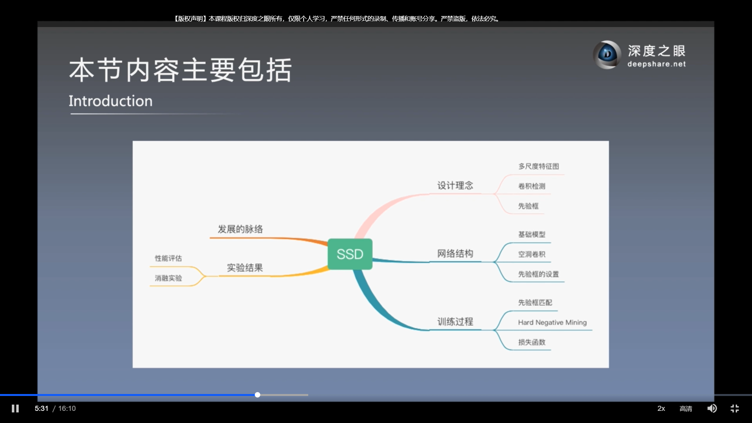
Task: Open the 高清 quality selector
Action: pyautogui.click(x=685, y=409)
